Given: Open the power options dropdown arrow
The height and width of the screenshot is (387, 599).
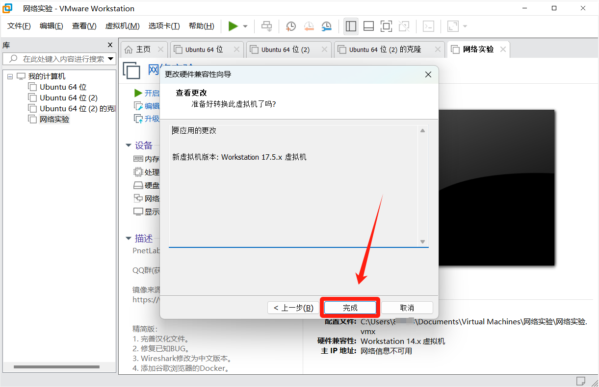Looking at the screenshot, I should coord(245,26).
